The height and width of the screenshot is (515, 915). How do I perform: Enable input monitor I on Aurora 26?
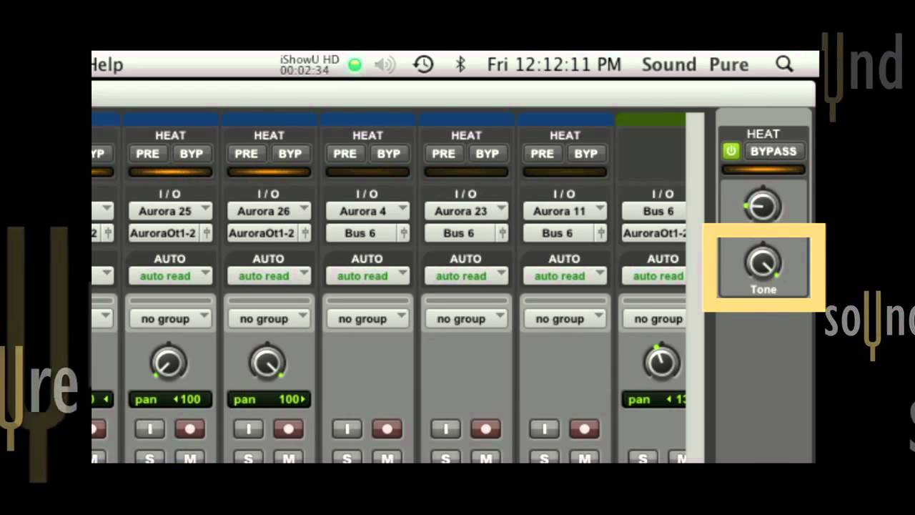click(x=249, y=428)
